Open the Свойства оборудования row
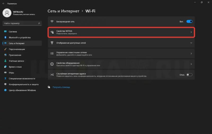 (x=121, y=64)
